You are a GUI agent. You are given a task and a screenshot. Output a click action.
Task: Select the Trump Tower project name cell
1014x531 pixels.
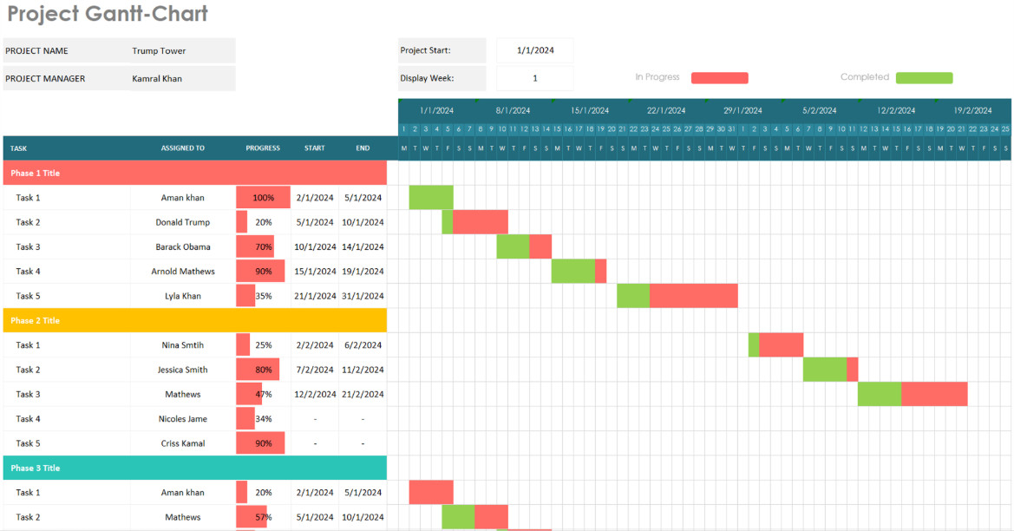click(x=182, y=50)
